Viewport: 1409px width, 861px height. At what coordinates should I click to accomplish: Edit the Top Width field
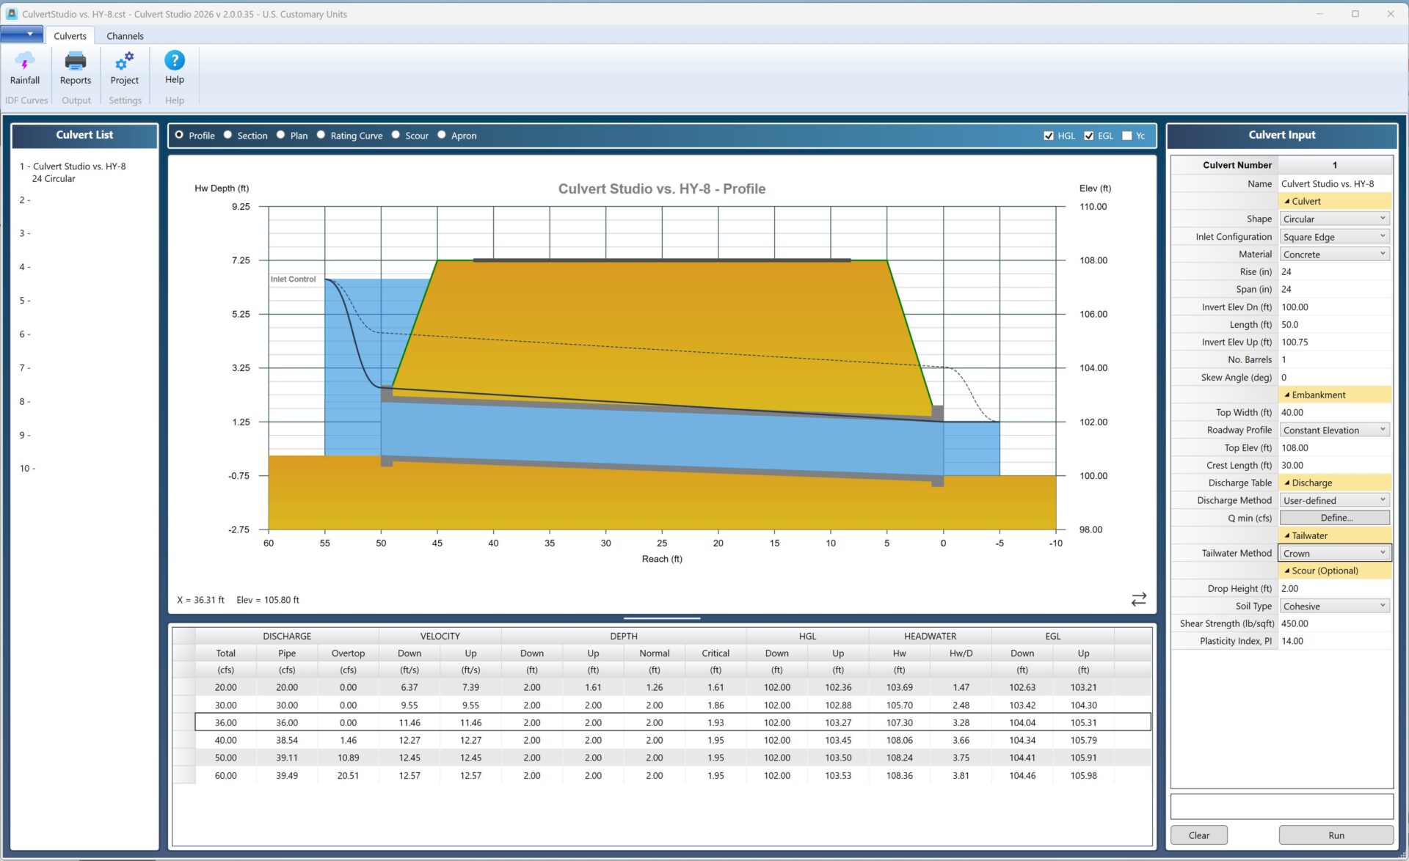pos(1336,412)
